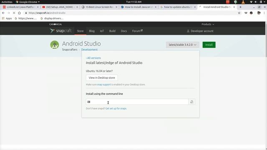The height and width of the screenshot is (150, 267).
Task: Open the https://www.... bookmark
Action: tap(26, 18)
